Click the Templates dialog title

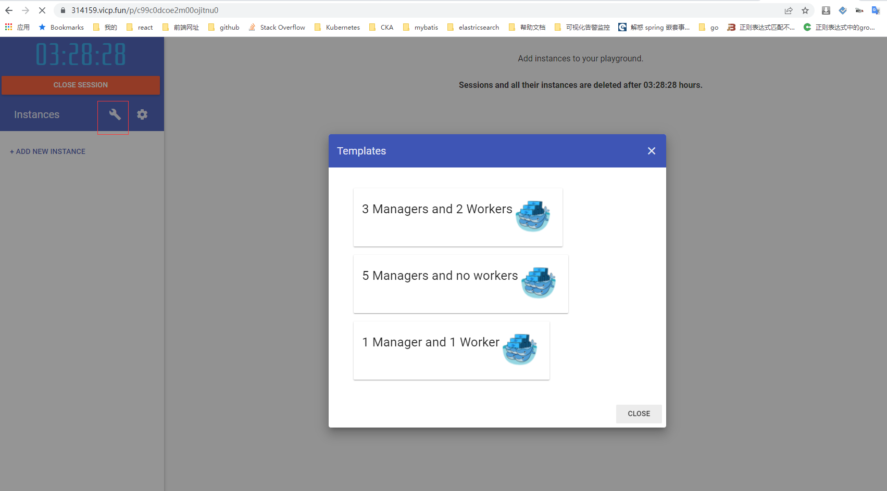tap(361, 151)
